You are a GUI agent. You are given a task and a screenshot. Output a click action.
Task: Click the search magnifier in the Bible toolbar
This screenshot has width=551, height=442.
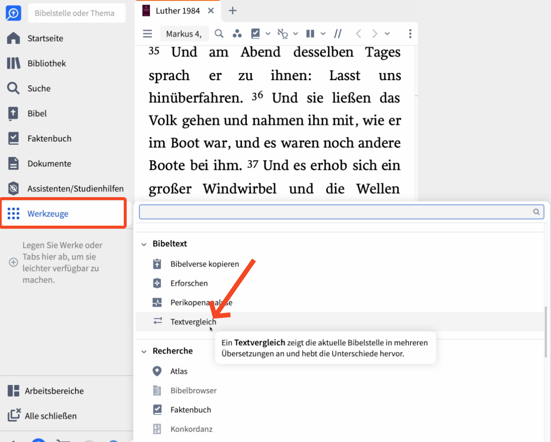219,33
